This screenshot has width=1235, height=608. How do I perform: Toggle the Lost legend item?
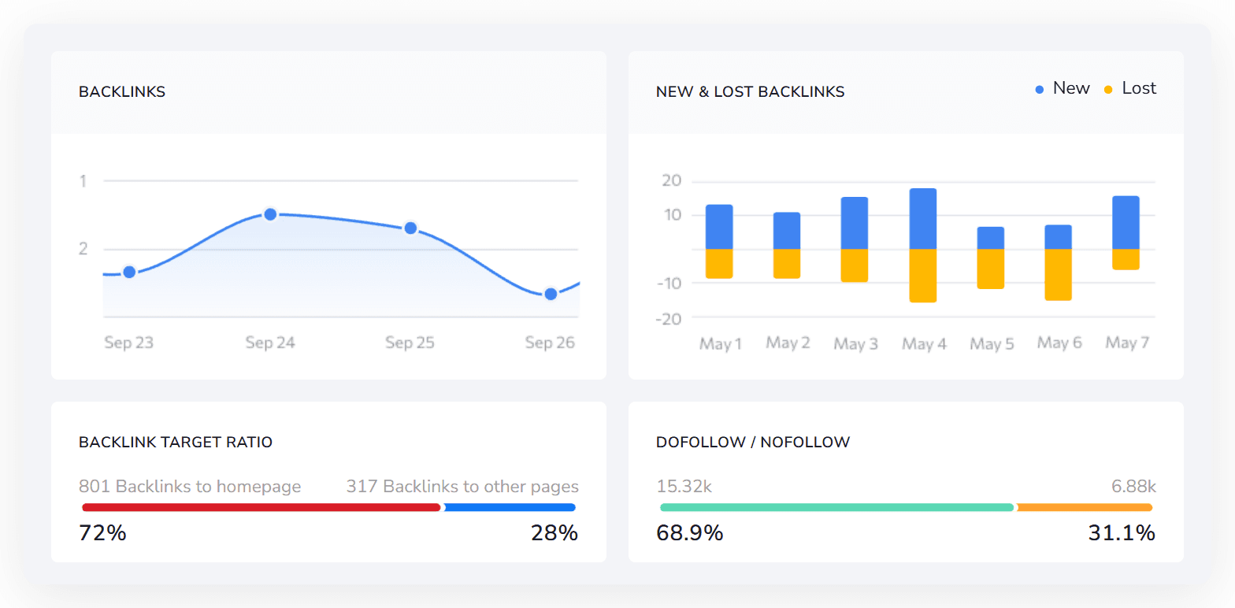[x=1129, y=89]
